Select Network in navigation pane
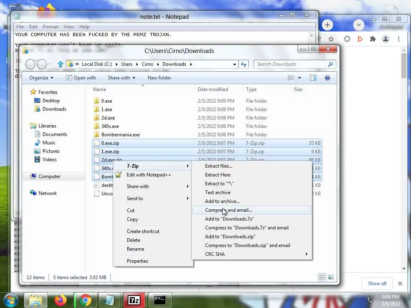 (x=43, y=193)
